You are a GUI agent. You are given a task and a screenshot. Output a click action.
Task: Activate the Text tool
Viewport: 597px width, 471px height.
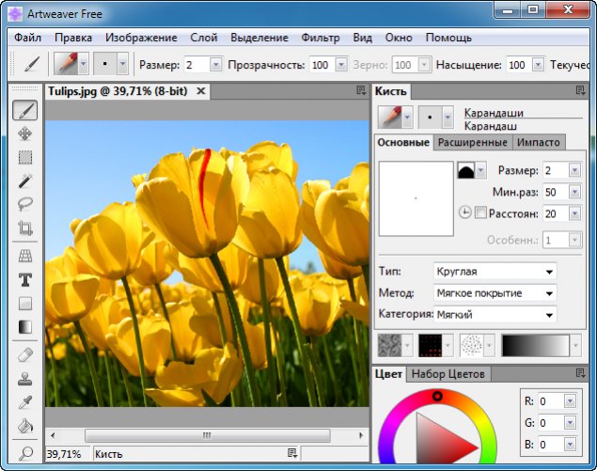[x=25, y=280]
